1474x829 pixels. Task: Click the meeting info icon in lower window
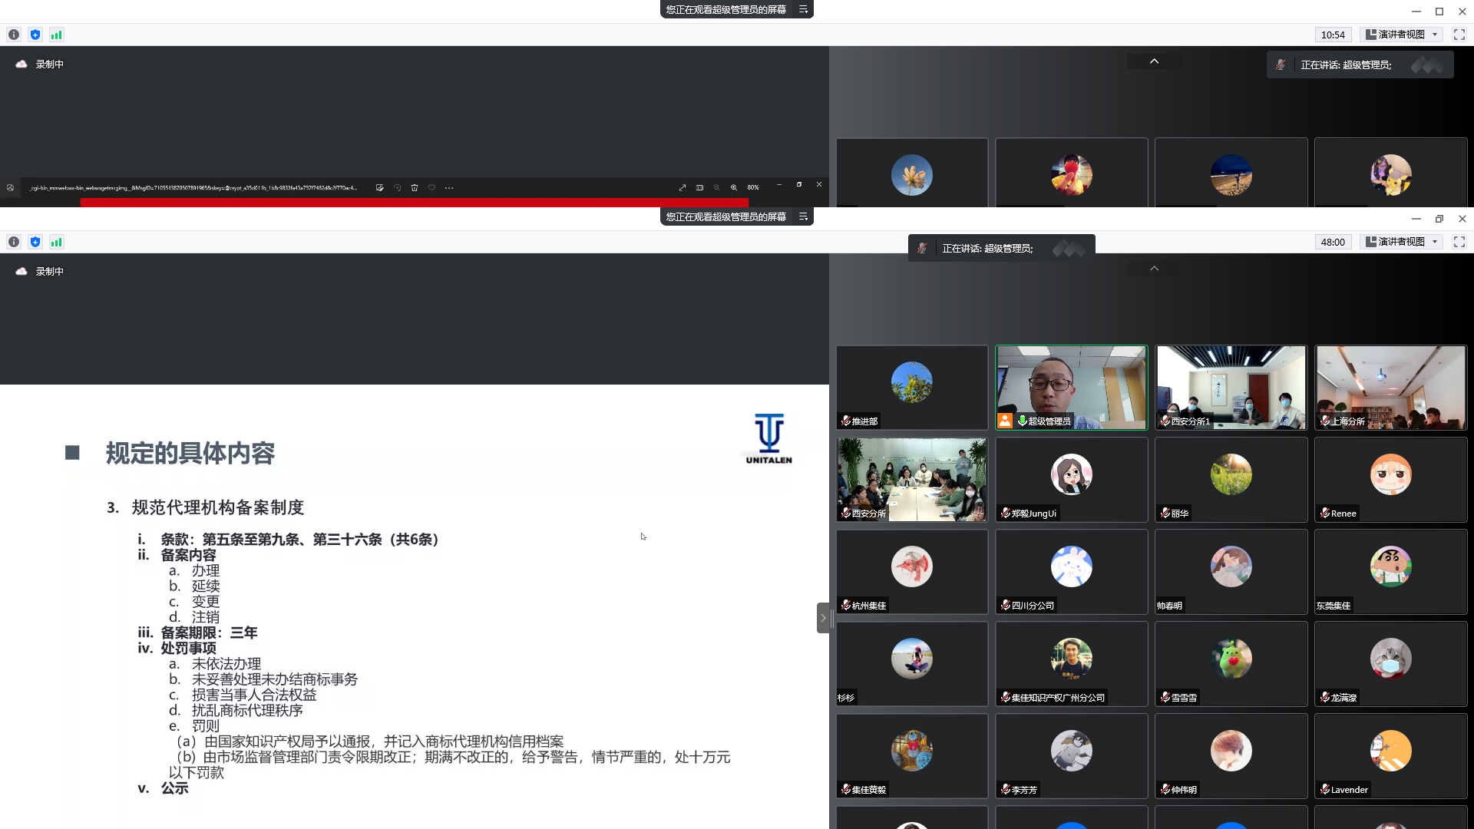pyautogui.click(x=14, y=242)
